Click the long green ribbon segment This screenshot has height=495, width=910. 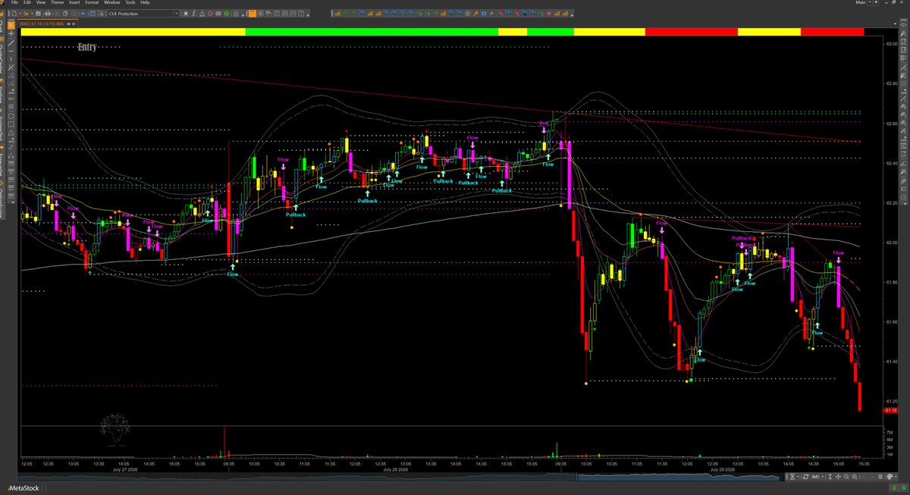tap(372, 32)
